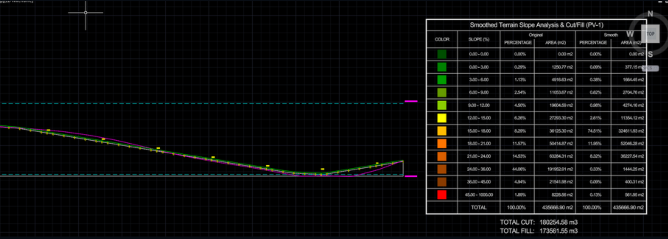The height and width of the screenshot is (239, 668).
Task: Click the TOP face of the ViewCube
Action: click(x=650, y=34)
